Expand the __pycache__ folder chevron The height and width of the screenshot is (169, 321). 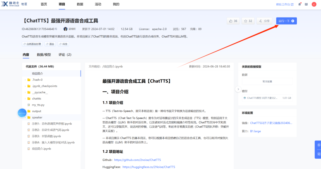click(x=25, y=93)
